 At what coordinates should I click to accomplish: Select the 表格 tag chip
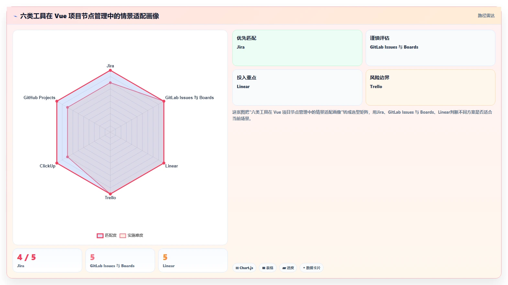click(268, 268)
